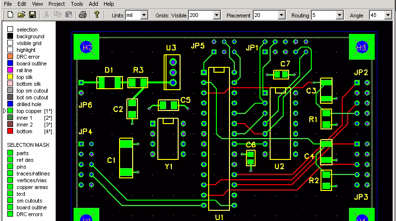Open the Placement grid dropdown

coord(282,15)
